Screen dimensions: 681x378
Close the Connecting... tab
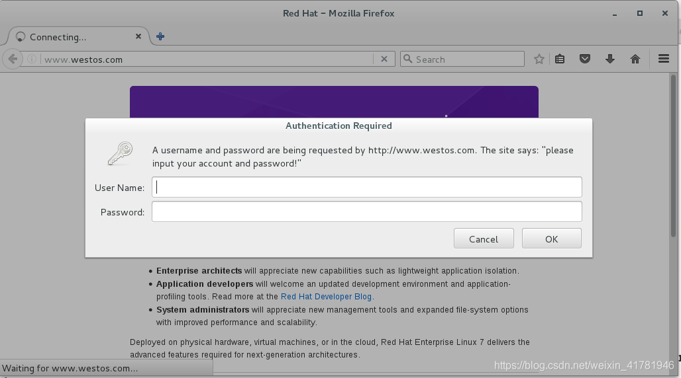tap(138, 36)
